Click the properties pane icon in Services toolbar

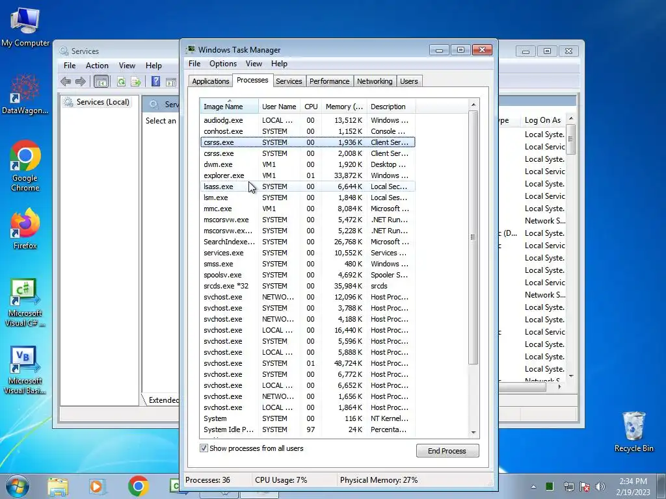(171, 82)
